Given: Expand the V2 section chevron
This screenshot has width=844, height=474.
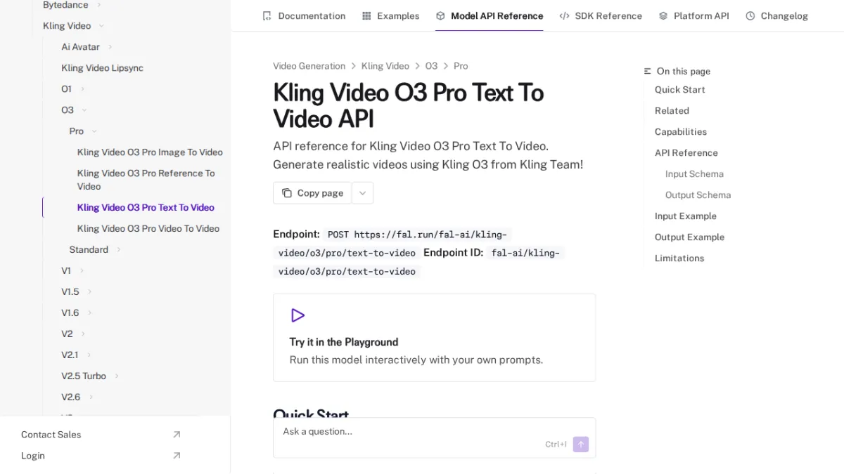Looking at the screenshot, I should (83, 334).
